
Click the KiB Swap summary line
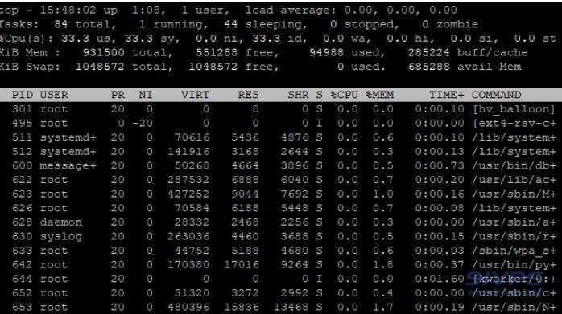point(261,67)
